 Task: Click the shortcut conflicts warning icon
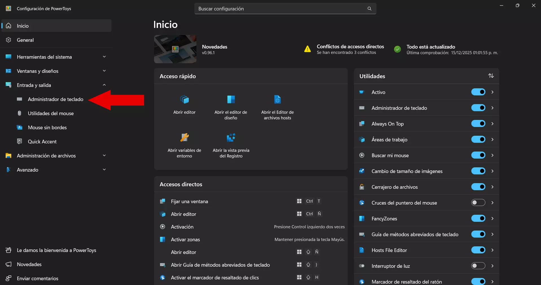tap(307, 49)
